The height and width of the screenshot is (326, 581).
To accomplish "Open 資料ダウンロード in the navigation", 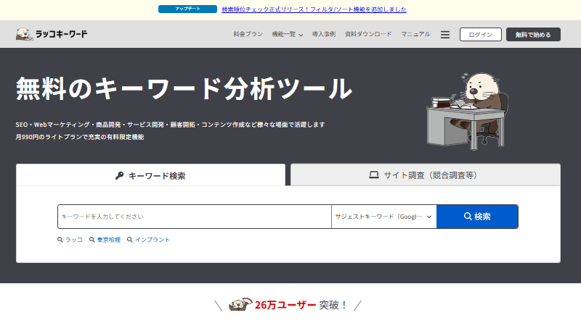I will click(368, 34).
